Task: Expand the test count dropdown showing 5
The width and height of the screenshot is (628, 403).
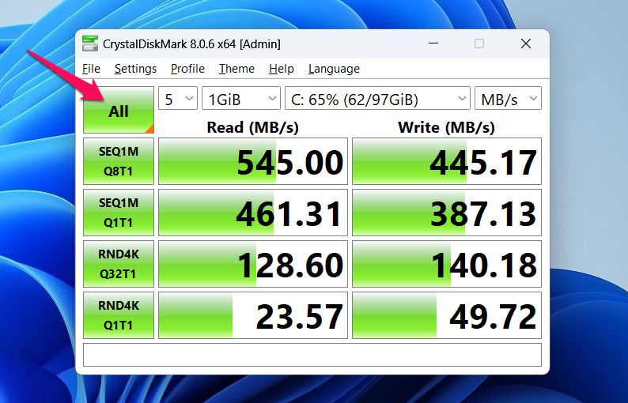Action: (x=178, y=99)
